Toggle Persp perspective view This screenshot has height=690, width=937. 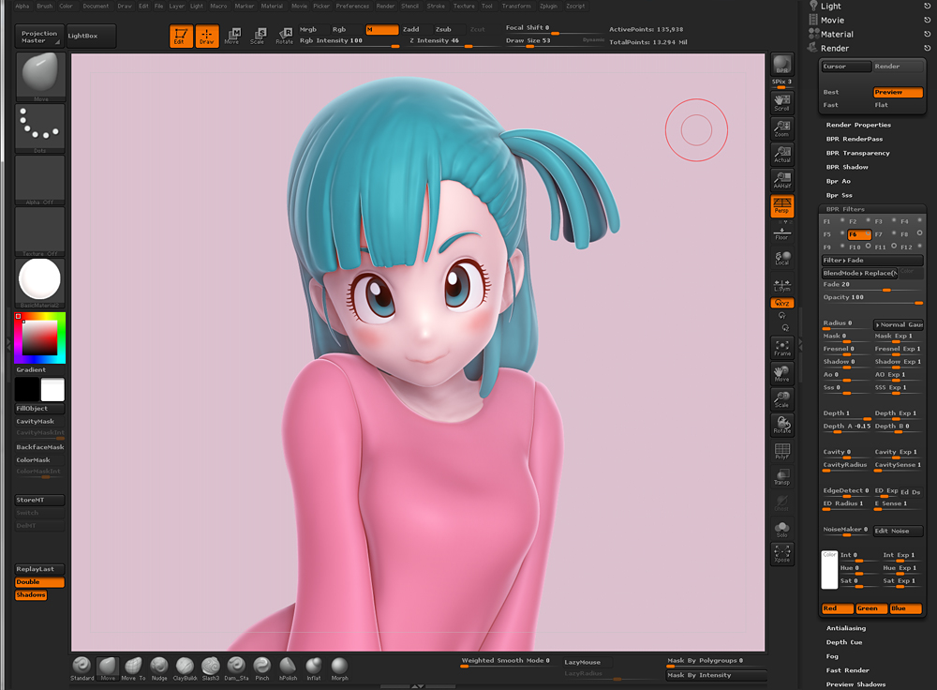tap(781, 205)
